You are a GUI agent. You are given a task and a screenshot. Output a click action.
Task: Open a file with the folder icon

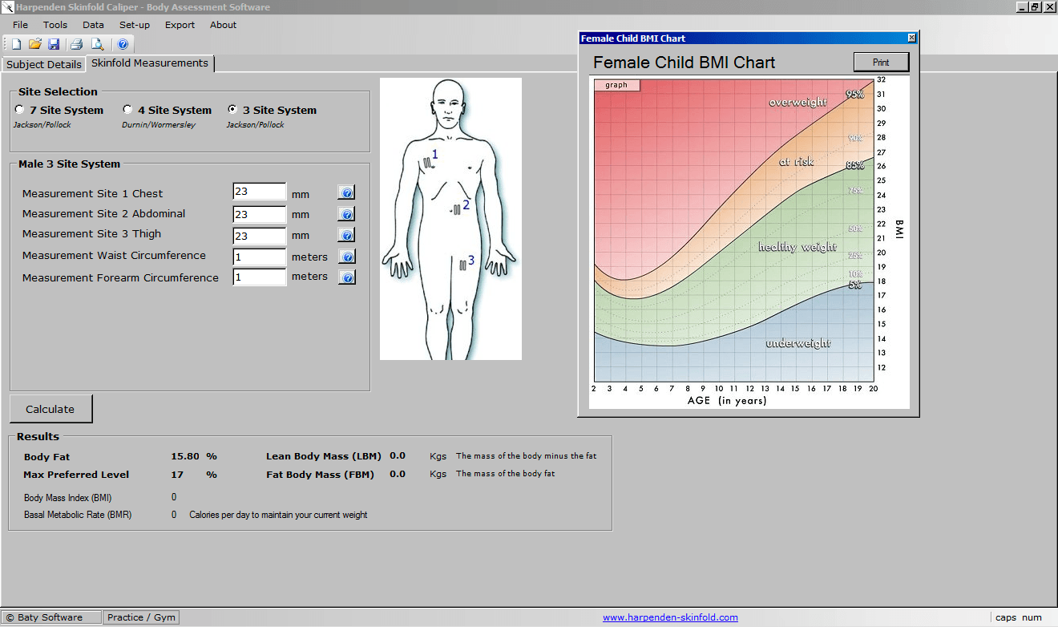[x=35, y=44]
